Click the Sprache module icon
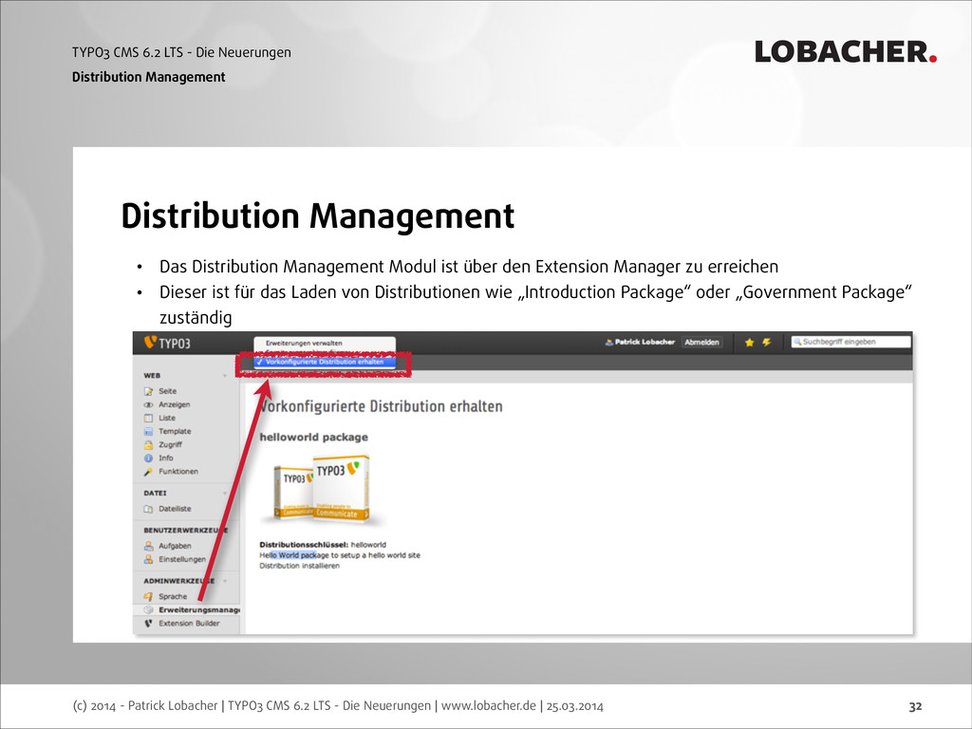Image resolution: width=972 pixels, height=729 pixels. 148,596
